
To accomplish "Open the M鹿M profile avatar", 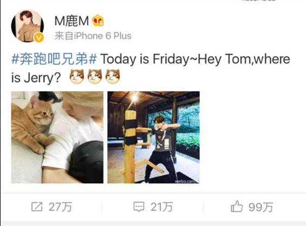I will pyautogui.click(x=28, y=26).
